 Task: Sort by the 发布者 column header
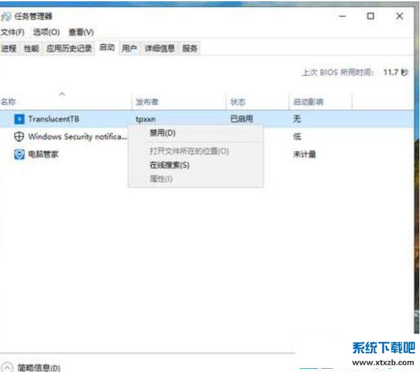[147, 102]
